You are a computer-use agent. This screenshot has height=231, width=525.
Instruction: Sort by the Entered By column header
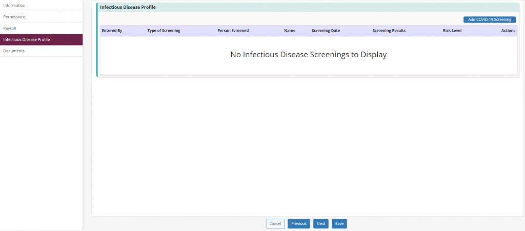(x=112, y=31)
